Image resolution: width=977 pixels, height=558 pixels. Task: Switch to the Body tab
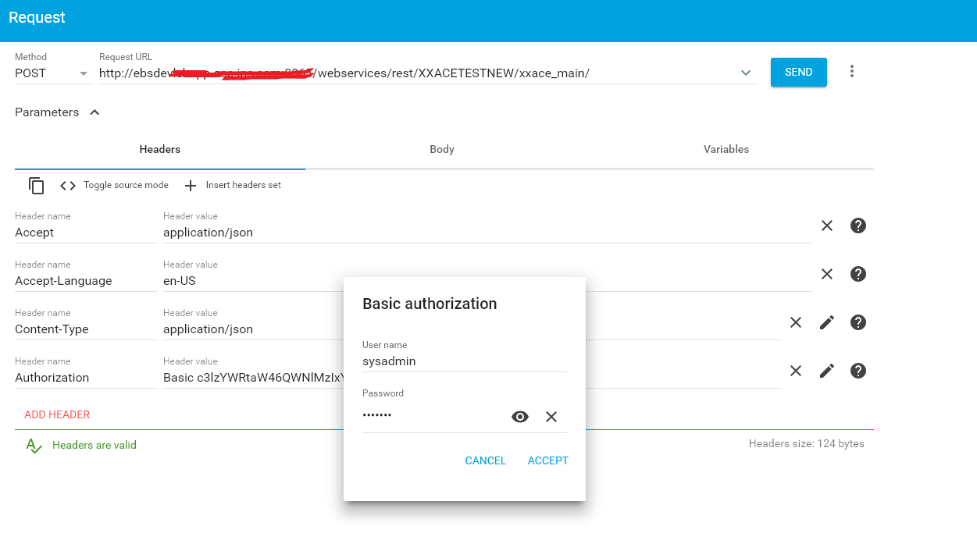click(441, 149)
